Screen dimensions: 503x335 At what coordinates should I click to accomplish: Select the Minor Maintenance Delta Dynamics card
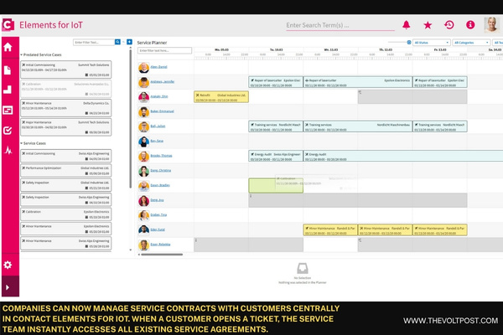[x=66, y=108]
